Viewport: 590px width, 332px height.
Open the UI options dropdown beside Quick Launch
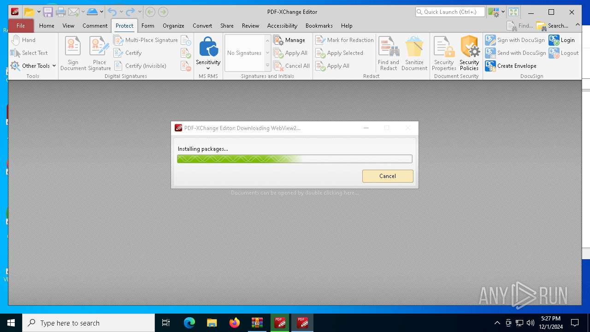click(503, 12)
